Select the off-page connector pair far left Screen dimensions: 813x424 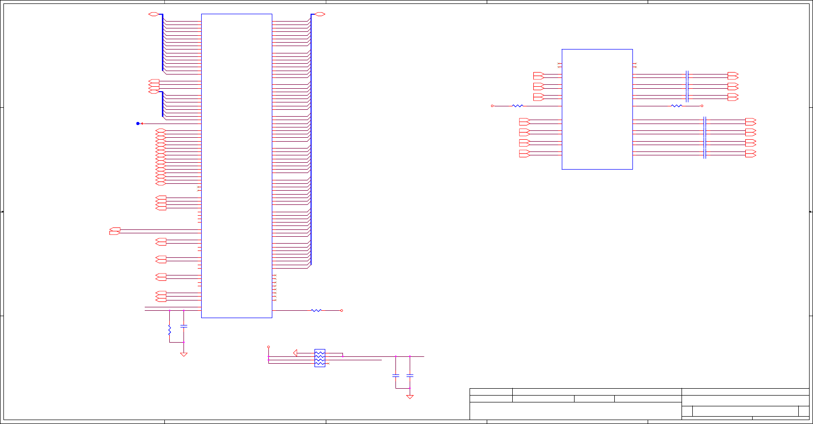point(115,231)
